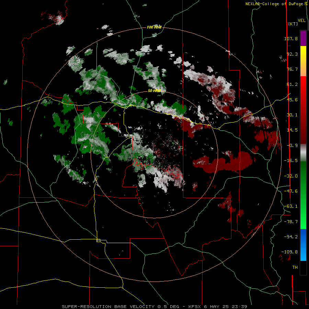The height and width of the screenshot is (309, 309).
Task: Click the 61.2 velocity scale value
Action: coord(292,84)
